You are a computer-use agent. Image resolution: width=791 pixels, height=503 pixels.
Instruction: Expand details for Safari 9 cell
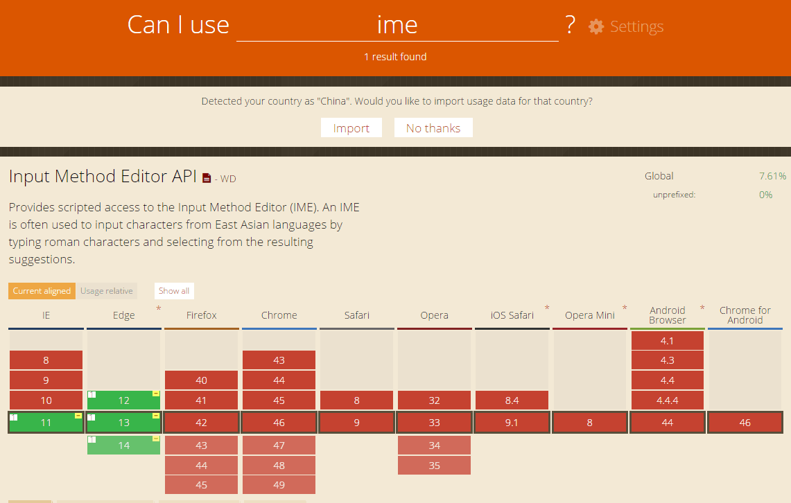point(356,423)
